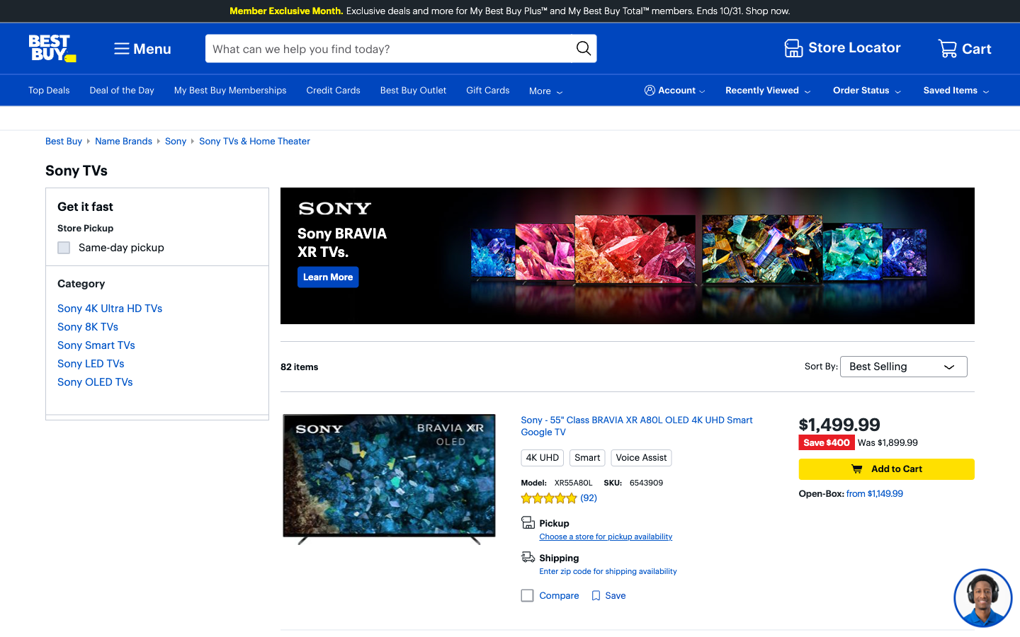Open the Store Locator icon

[793, 48]
